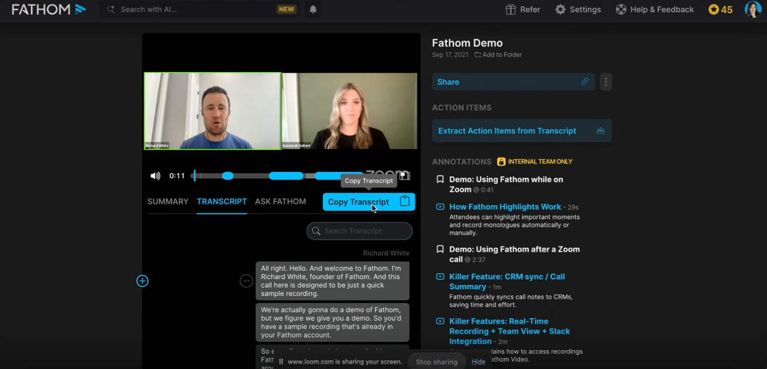Click the Copy Transcript button
This screenshot has width=767, height=369.
(369, 202)
